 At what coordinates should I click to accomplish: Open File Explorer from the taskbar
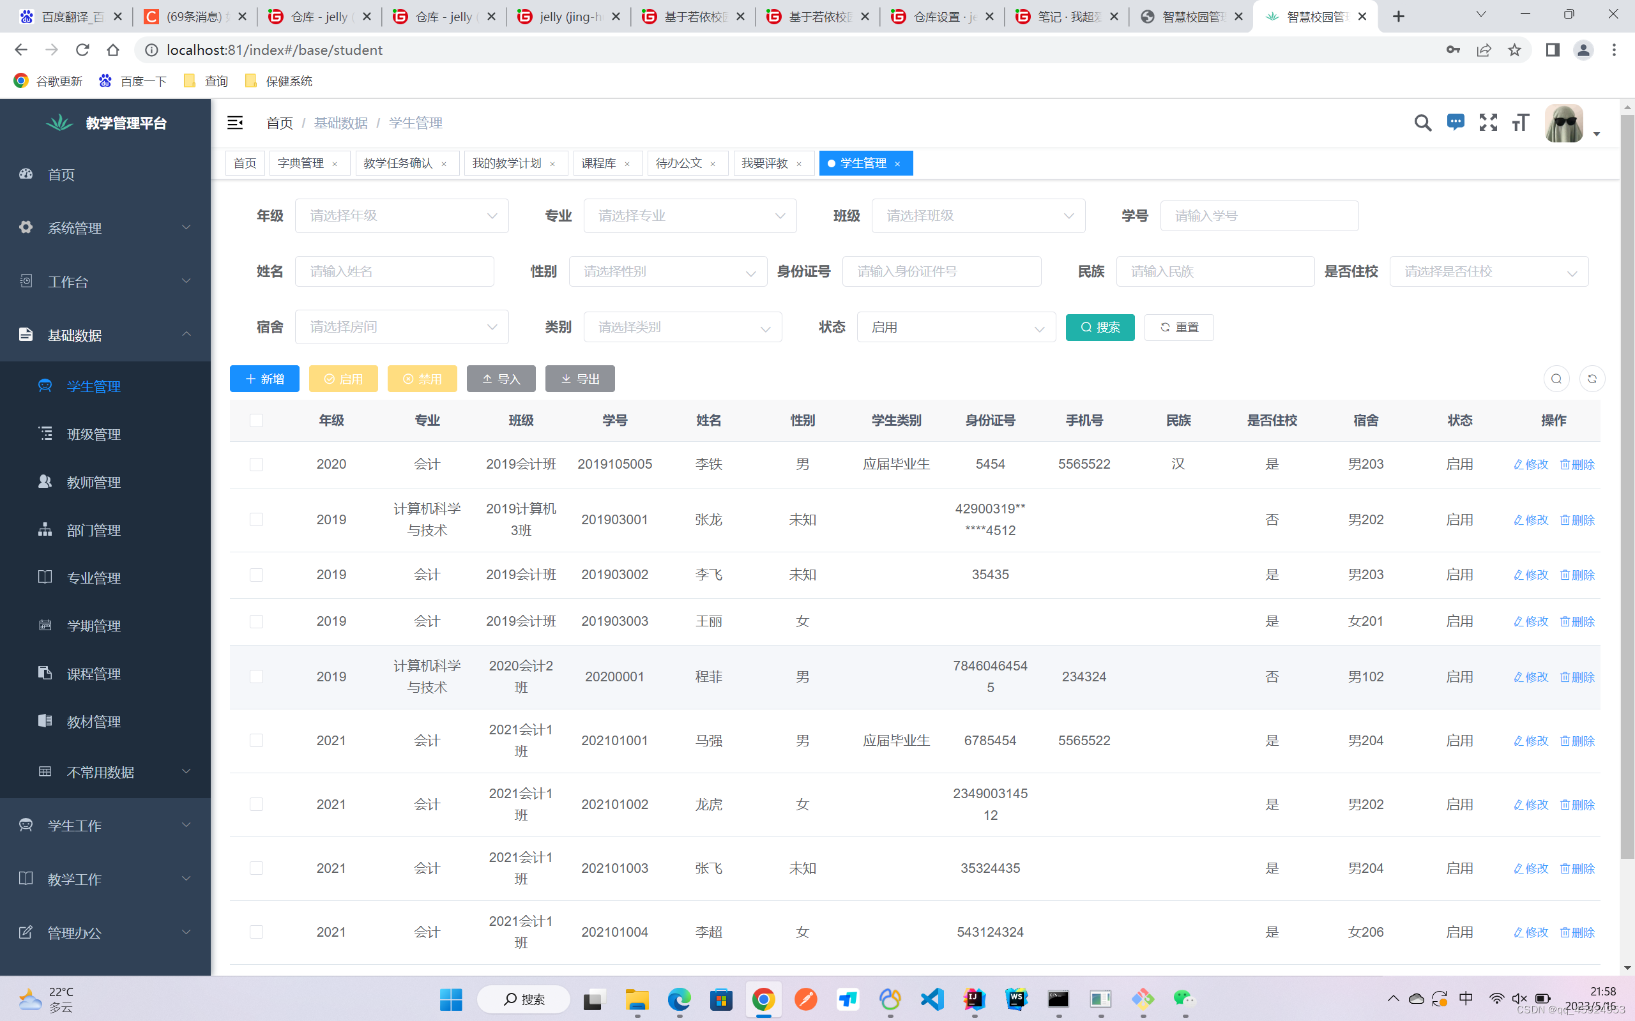637,999
